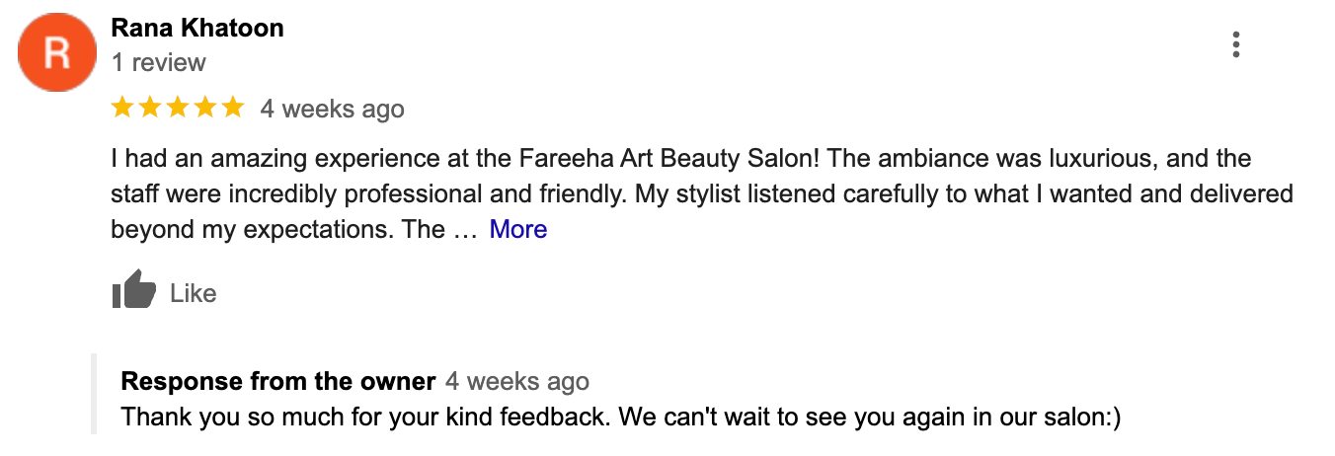Viewport: 1335px width, 456px height.
Task: Click the owner's thank-you reply text
Action: click(592, 417)
